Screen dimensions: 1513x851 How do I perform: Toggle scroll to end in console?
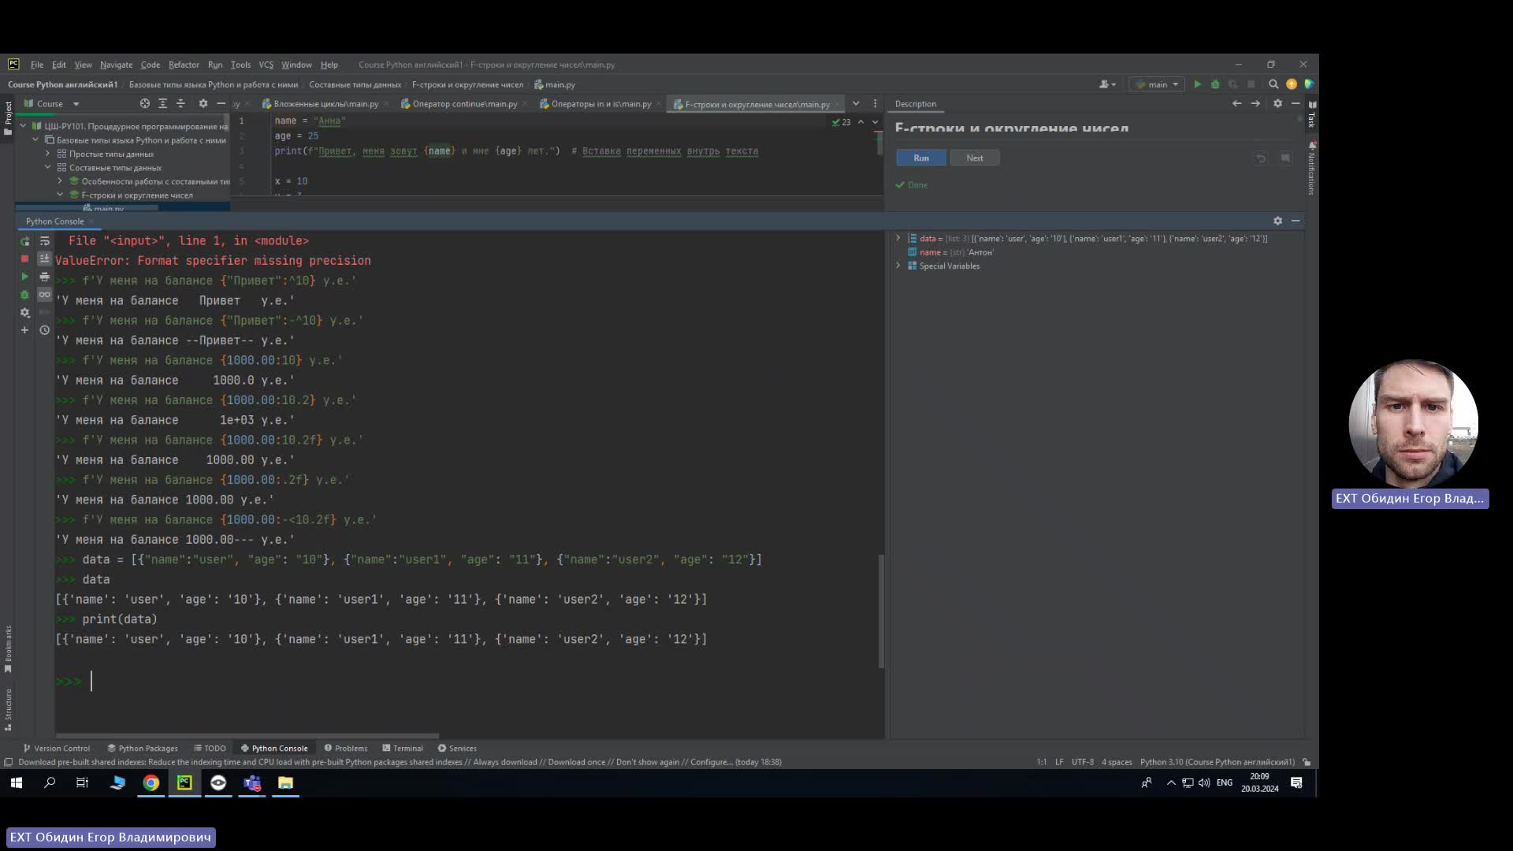coord(45,259)
